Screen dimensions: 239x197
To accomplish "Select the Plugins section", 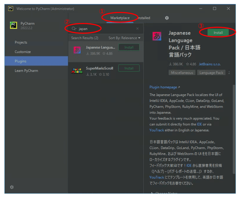I will (36, 61).
